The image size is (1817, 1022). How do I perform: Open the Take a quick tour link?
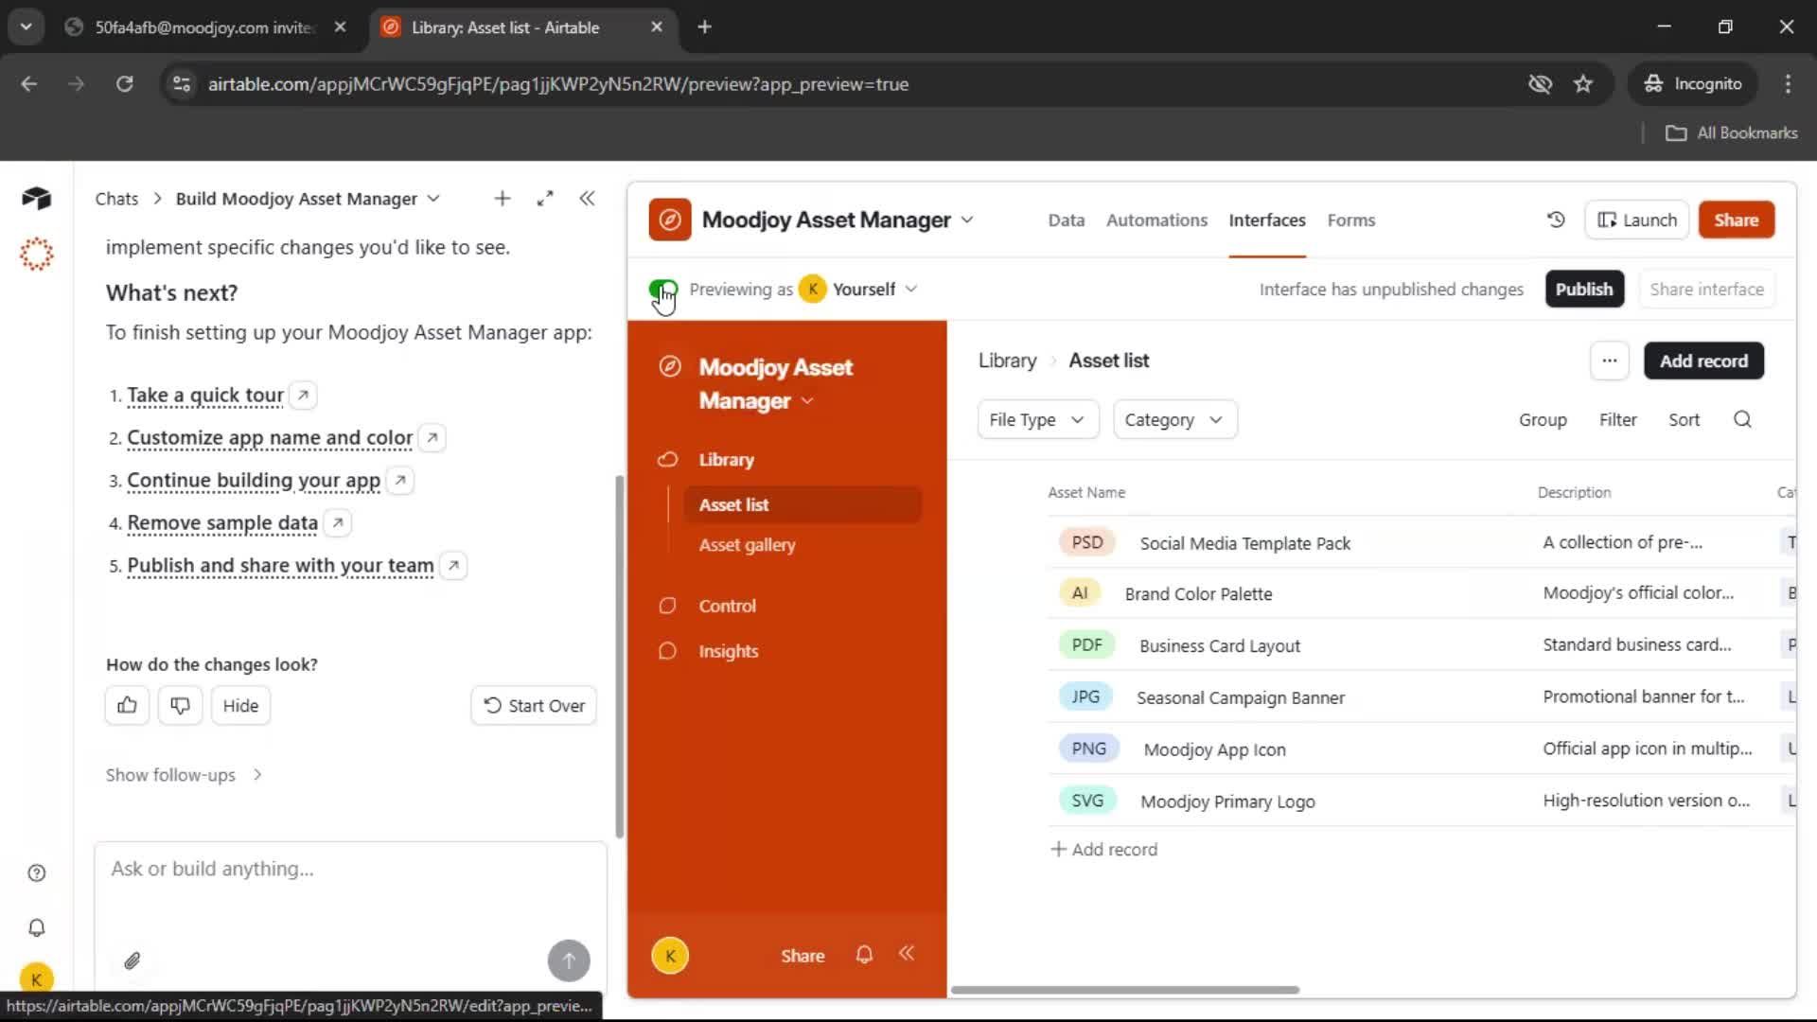[x=205, y=395]
